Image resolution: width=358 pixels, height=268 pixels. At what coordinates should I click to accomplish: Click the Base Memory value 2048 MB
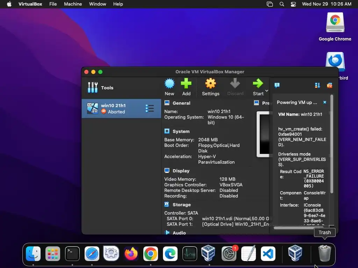pyautogui.click(x=208, y=140)
